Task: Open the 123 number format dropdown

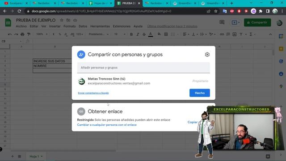Action: (80, 34)
